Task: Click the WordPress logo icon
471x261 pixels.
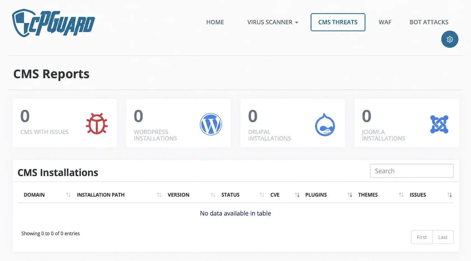Action: tap(211, 124)
